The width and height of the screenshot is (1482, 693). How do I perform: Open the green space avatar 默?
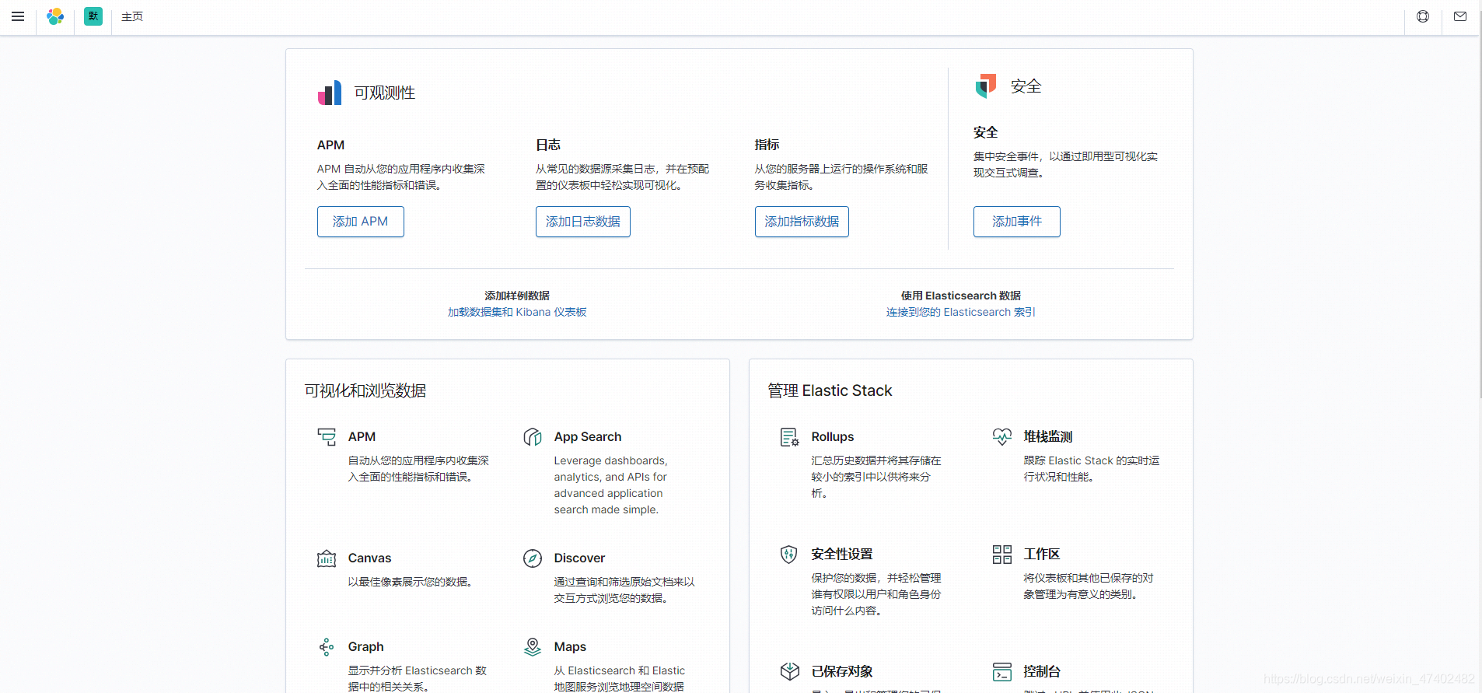click(93, 16)
